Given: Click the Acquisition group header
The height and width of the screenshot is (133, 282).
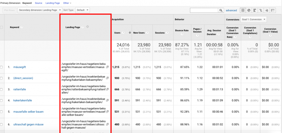Looking at the screenshot, I should [x=118, y=19].
